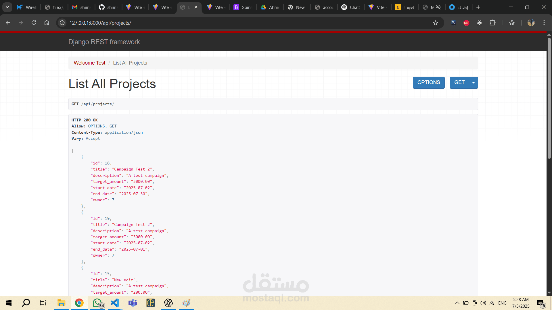Click the application/json content type value
This screenshot has height=310, width=552.
click(x=124, y=132)
